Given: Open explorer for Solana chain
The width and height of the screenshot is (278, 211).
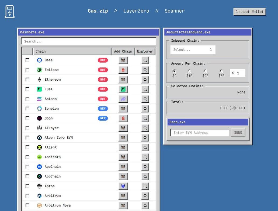Looking at the screenshot, I should click(145, 99).
